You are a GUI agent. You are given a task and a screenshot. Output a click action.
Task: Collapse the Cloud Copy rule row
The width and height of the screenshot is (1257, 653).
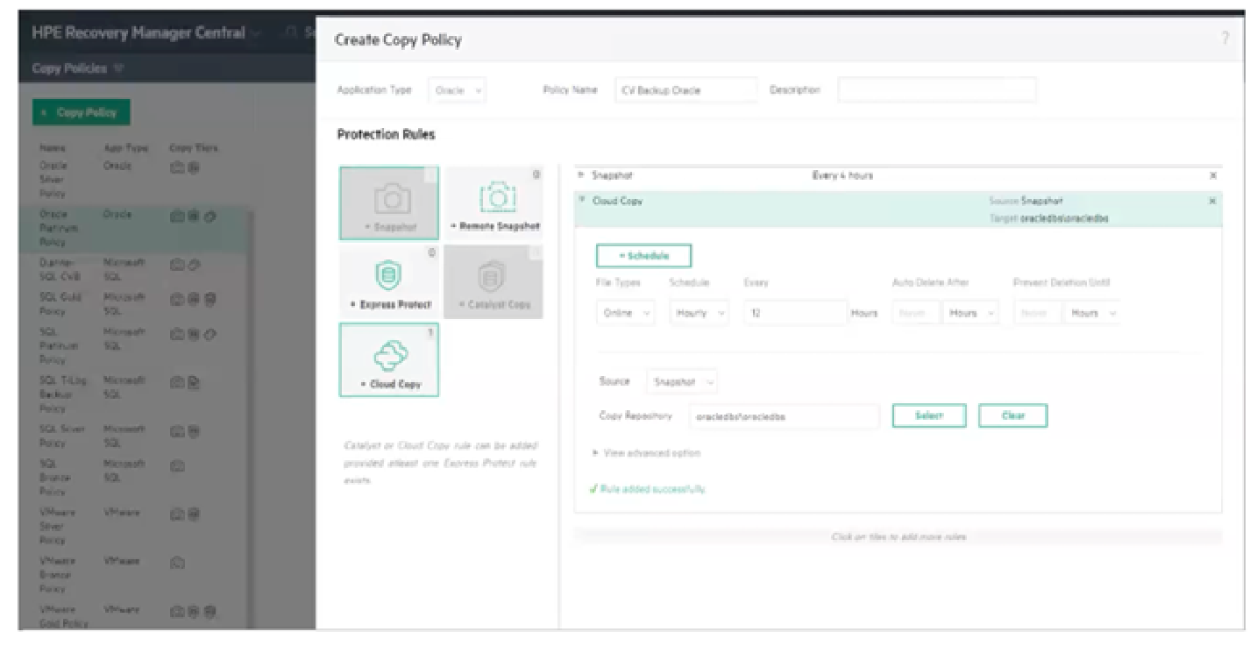pyautogui.click(x=581, y=202)
